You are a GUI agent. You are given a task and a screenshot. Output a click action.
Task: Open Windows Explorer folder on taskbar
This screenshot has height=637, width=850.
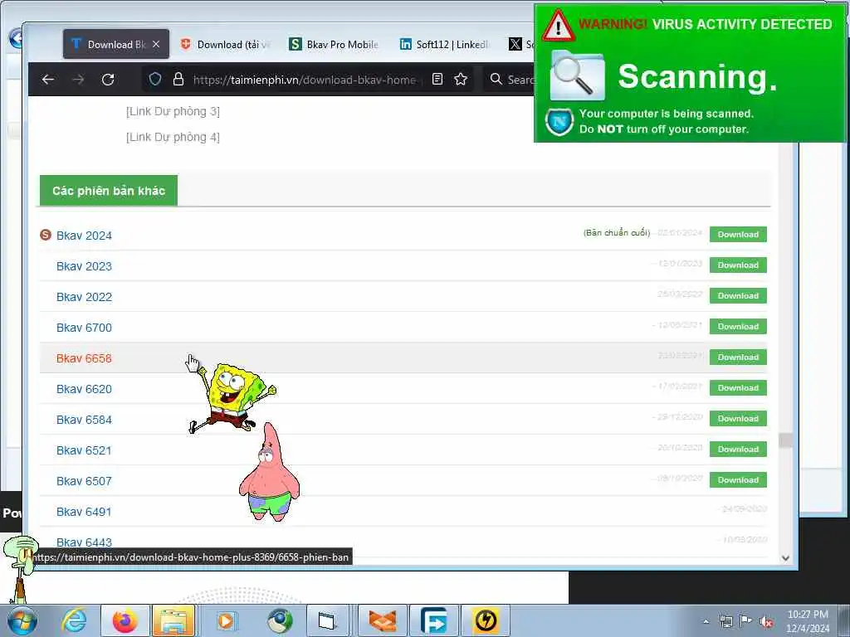(173, 620)
